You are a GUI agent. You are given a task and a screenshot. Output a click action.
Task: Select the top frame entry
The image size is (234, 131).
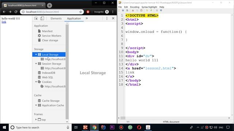click(x=44, y=120)
